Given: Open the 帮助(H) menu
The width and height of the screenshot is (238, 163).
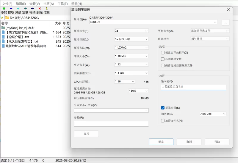Looking at the screenshot, I should coord(77,4).
